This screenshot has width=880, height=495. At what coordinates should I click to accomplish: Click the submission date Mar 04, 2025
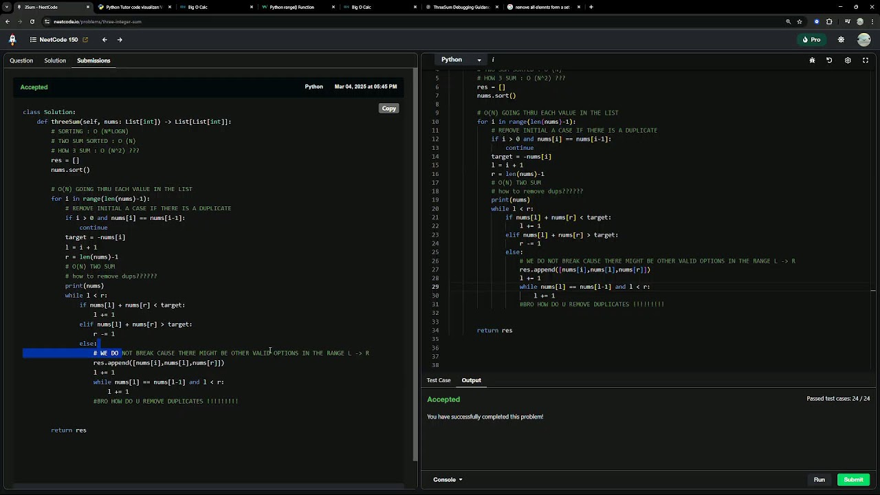coord(365,87)
